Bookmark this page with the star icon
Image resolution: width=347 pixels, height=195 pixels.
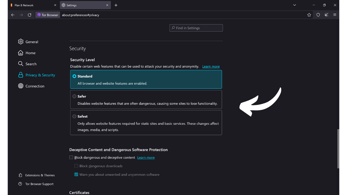(x=309, y=15)
